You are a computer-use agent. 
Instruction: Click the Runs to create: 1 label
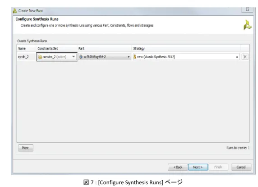point(238,148)
